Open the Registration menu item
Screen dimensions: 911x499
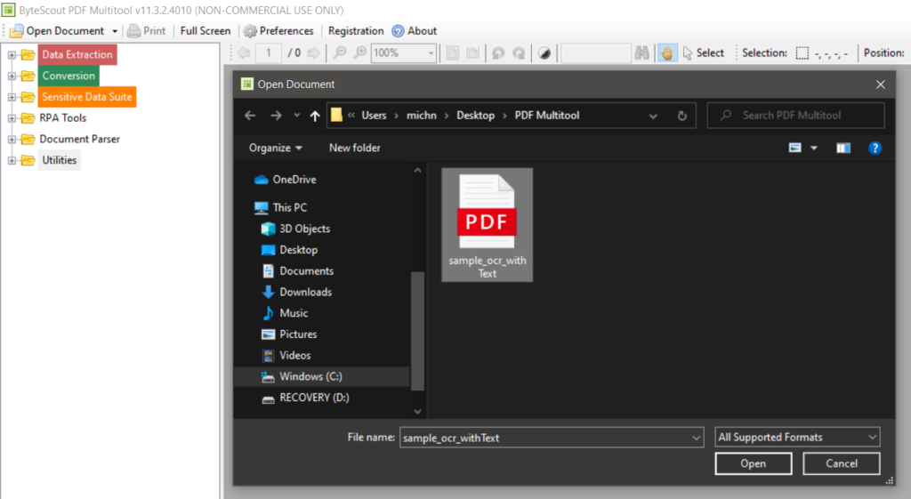[356, 31]
